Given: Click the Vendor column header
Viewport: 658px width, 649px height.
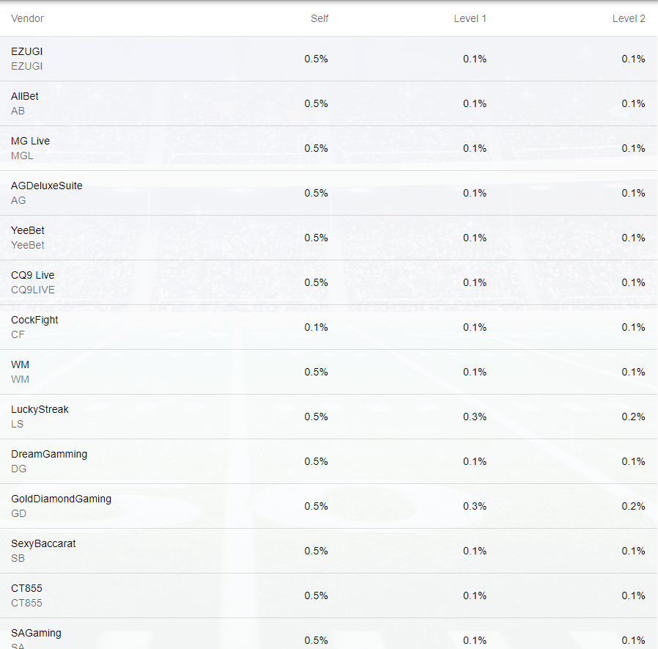Looking at the screenshot, I should coord(27,18).
